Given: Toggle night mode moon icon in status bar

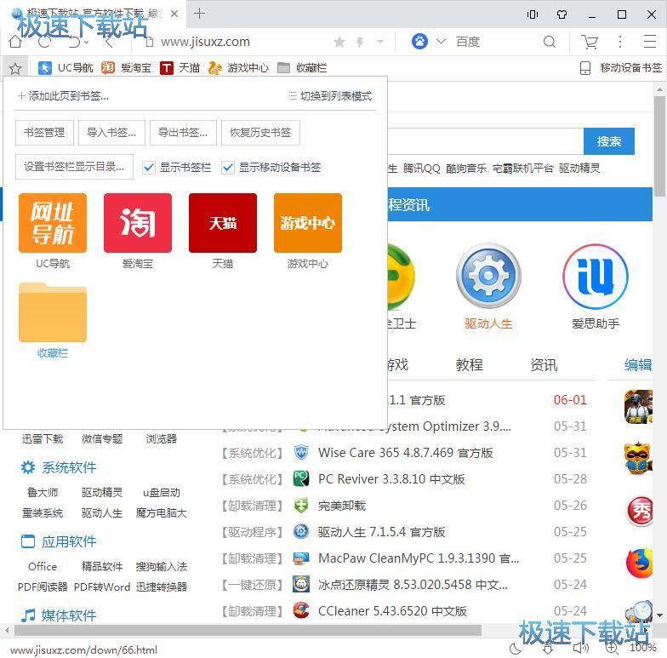Looking at the screenshot, I should pyautogui.click(x=516, y=649).
